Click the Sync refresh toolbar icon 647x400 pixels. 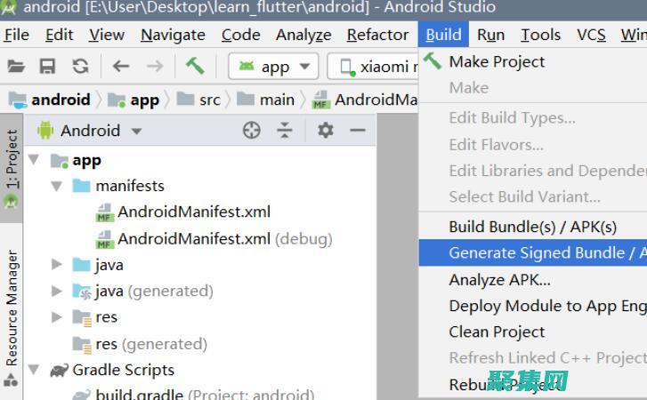pos(80,67)
